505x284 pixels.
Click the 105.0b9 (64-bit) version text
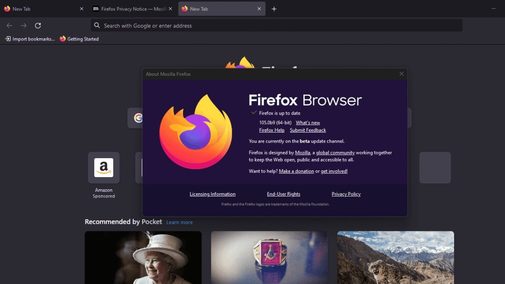coord(275,123)
